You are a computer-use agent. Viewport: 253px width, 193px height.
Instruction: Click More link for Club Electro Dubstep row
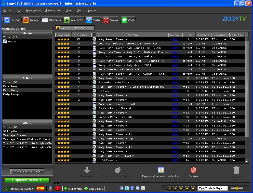(x=175, y=87)
